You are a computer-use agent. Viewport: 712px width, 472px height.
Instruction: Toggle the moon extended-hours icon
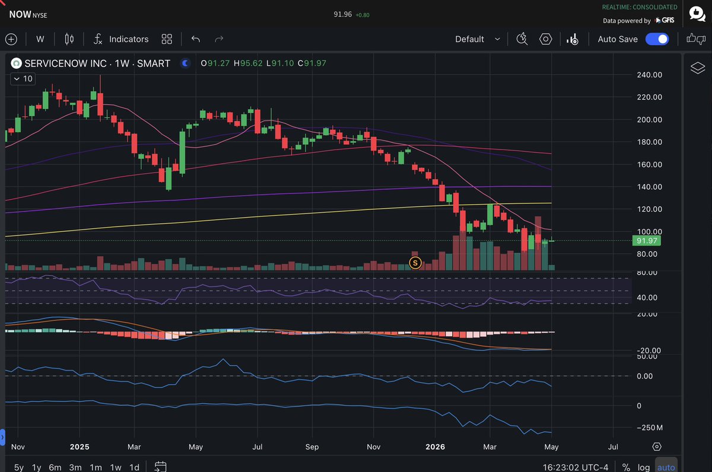186,63
